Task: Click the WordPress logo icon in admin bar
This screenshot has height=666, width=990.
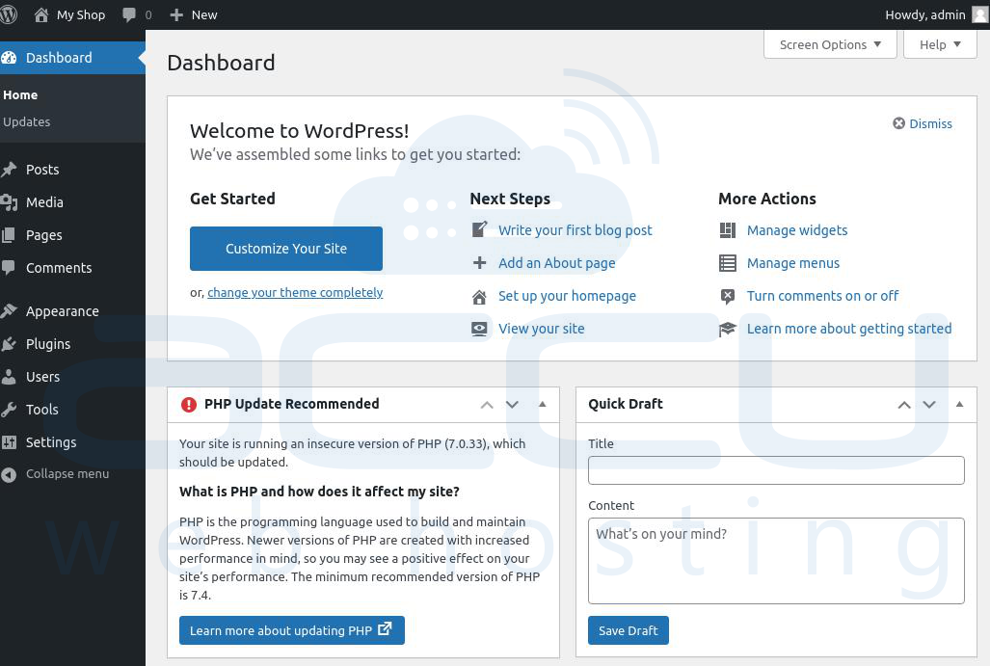Action: (9, 14)
